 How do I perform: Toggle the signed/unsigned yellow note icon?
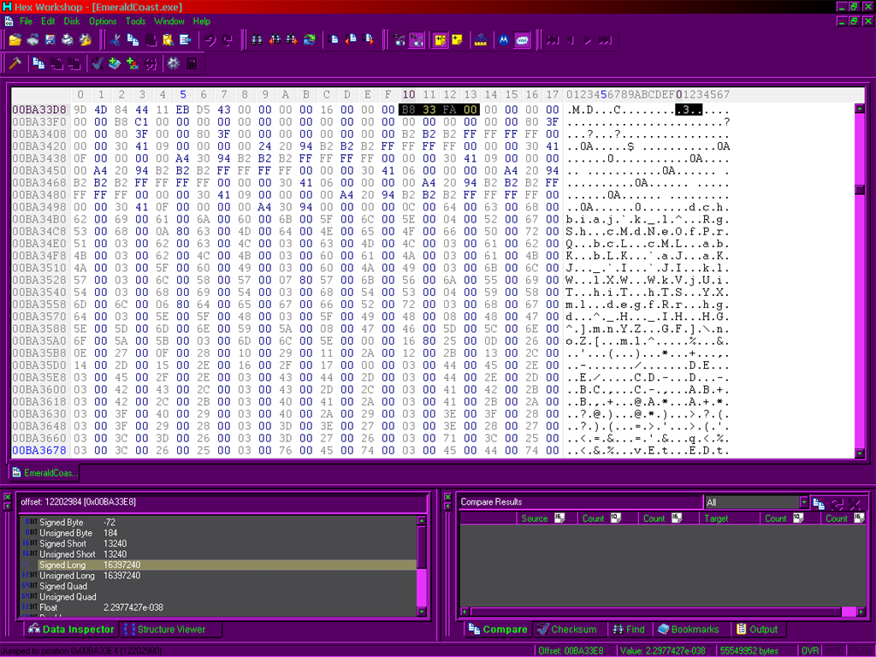(x=441, y=39)
